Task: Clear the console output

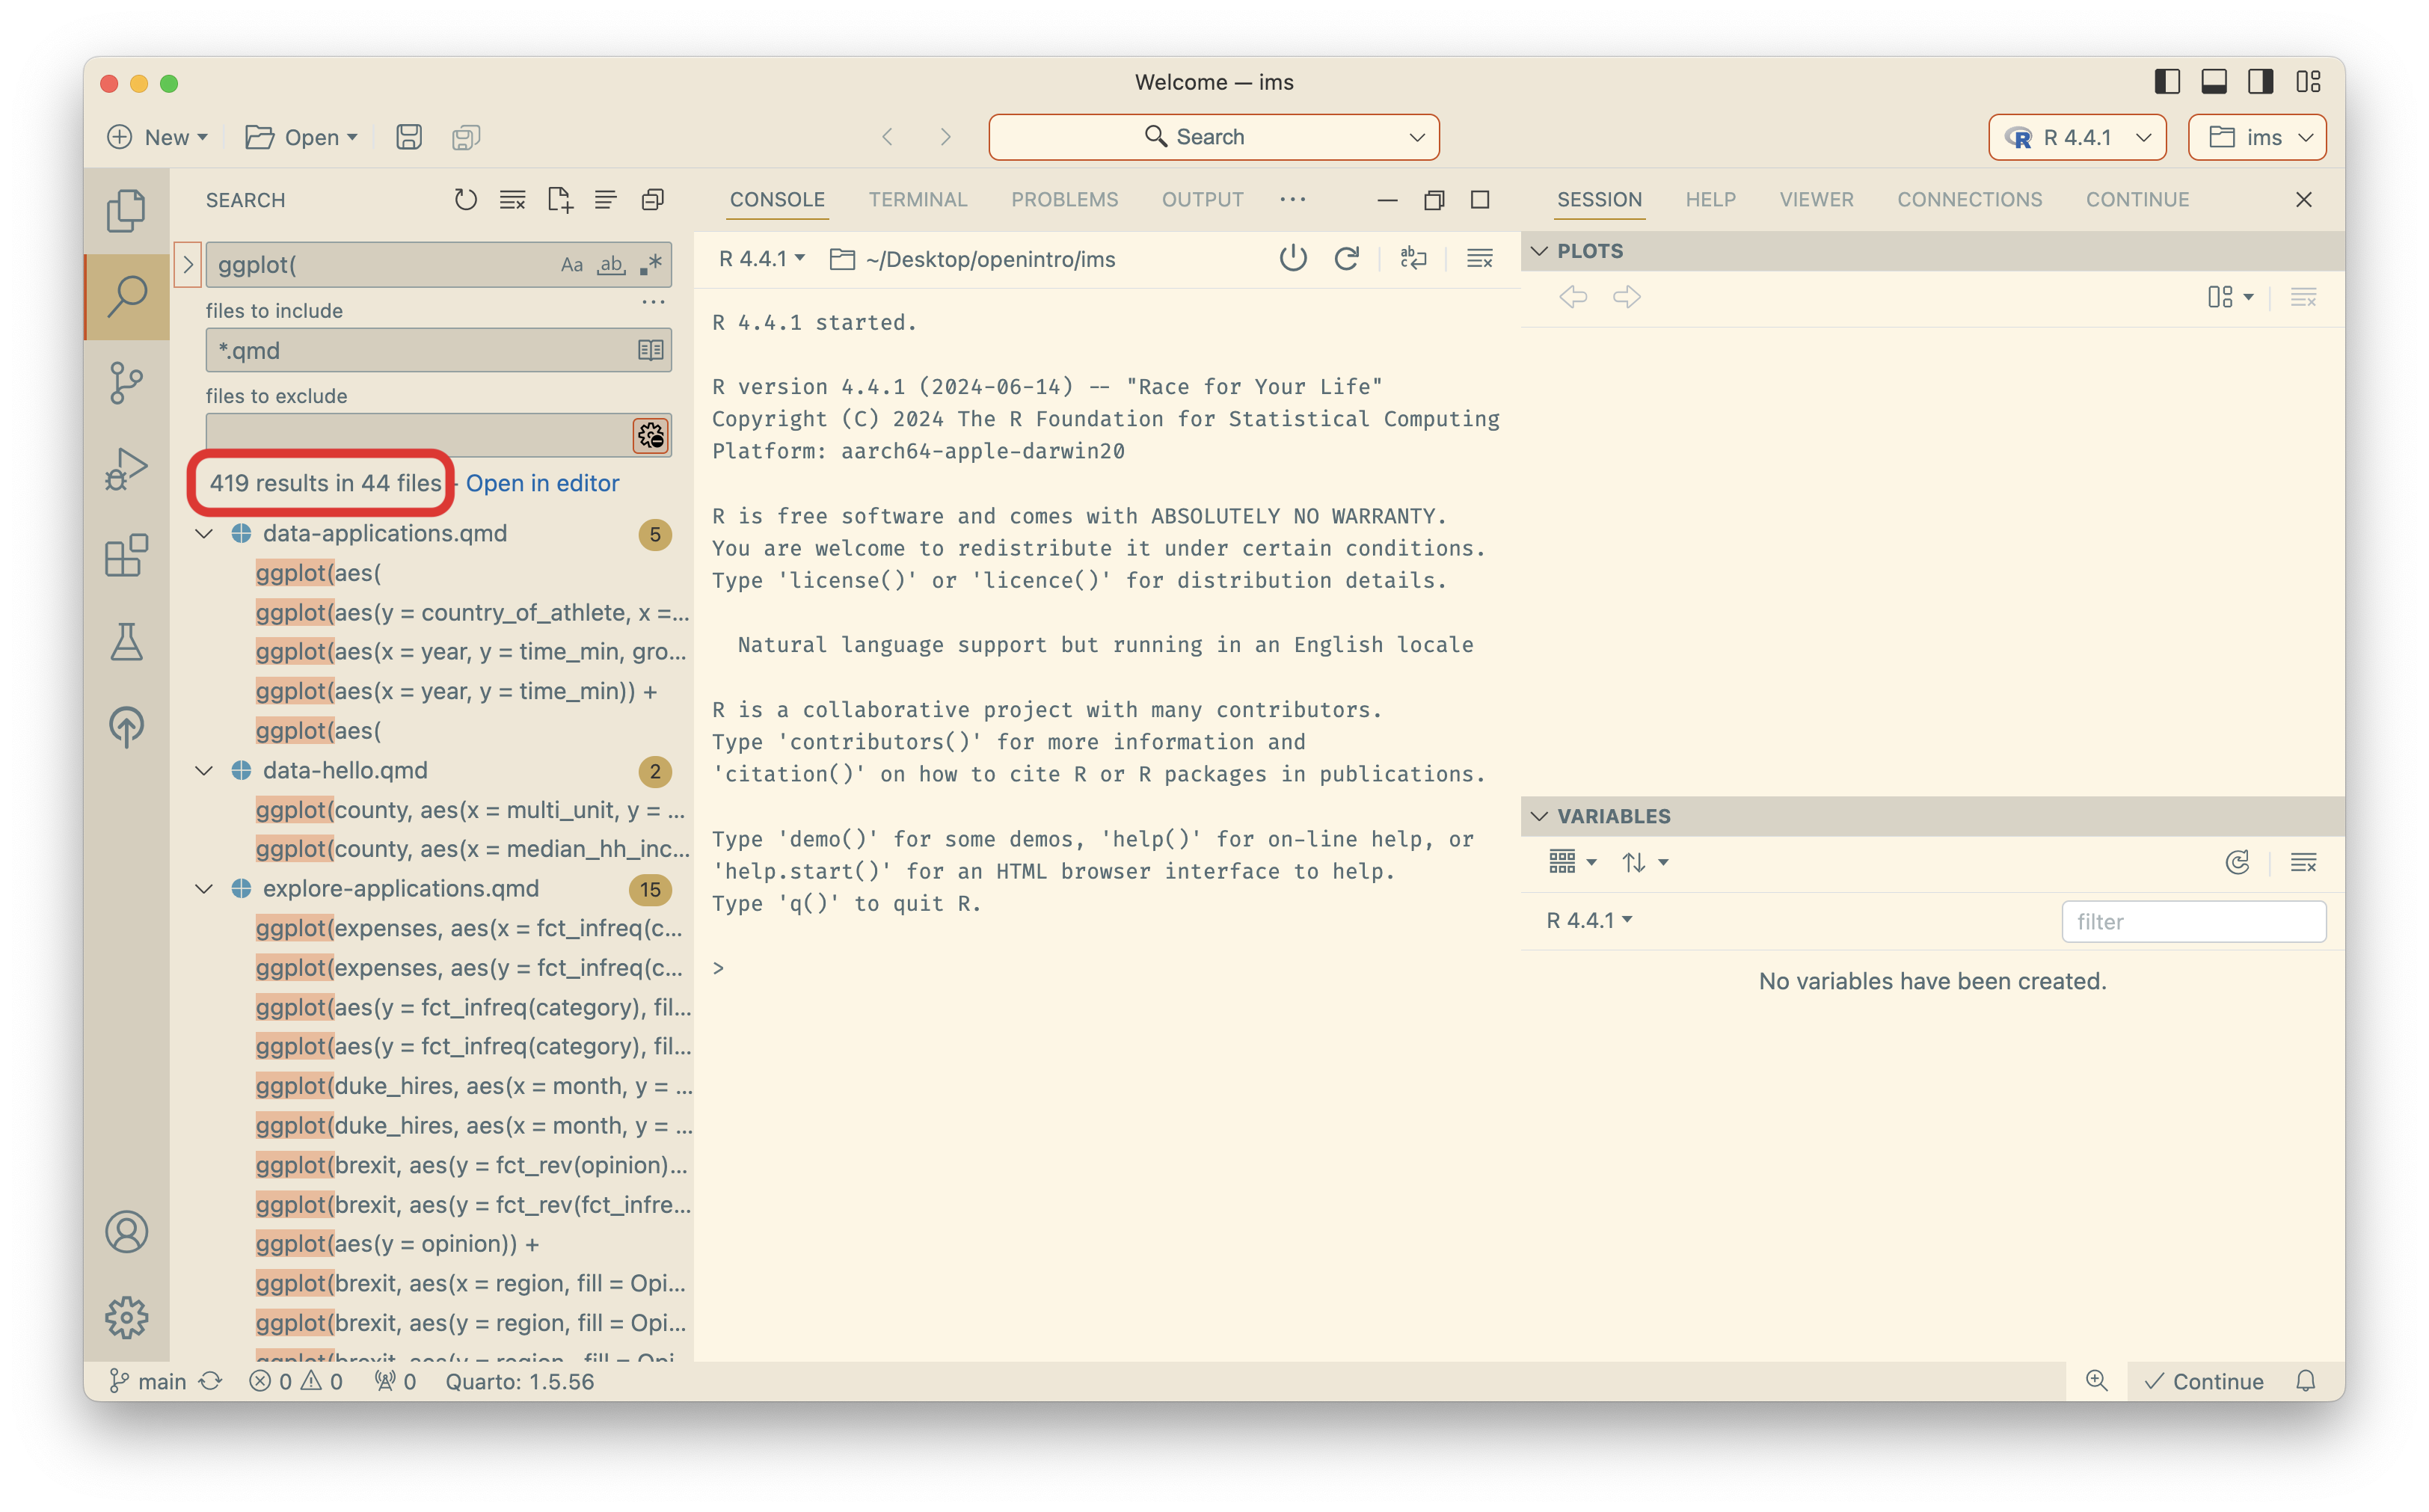Action: [x=1479, y=258]
